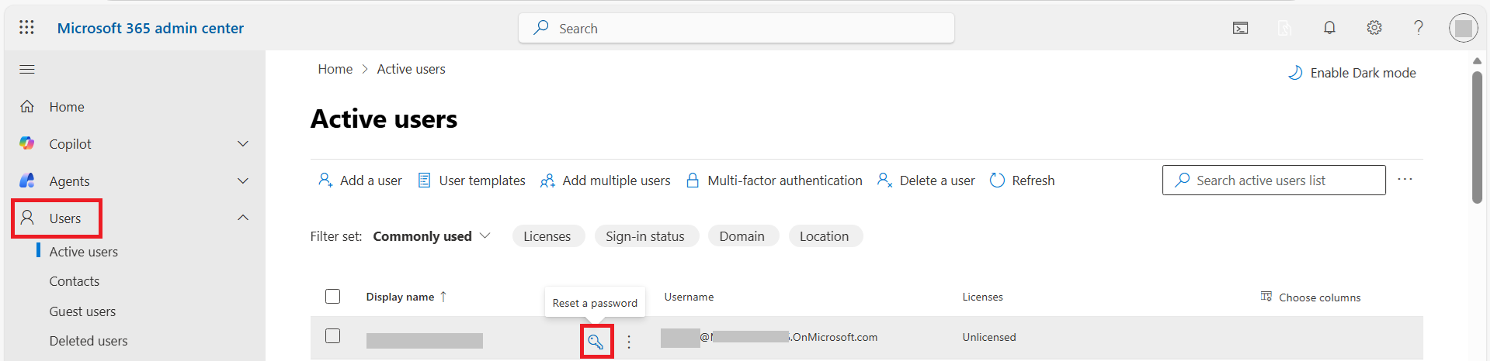
Task: Open the notifications bell icon
Action: tap(1329, 28)
